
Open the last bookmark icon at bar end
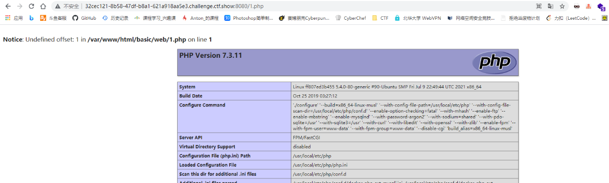pos(604,18)
